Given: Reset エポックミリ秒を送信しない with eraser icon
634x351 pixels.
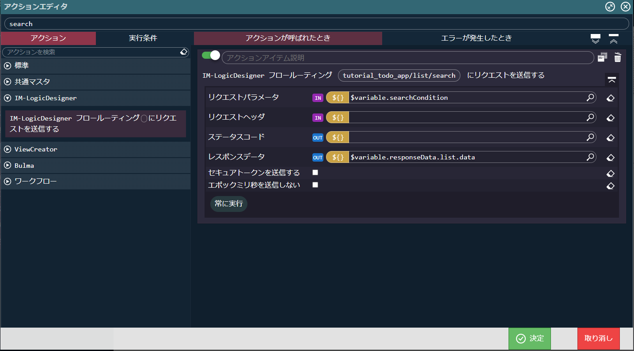Looking at the screenshot, I should [611, 186].
